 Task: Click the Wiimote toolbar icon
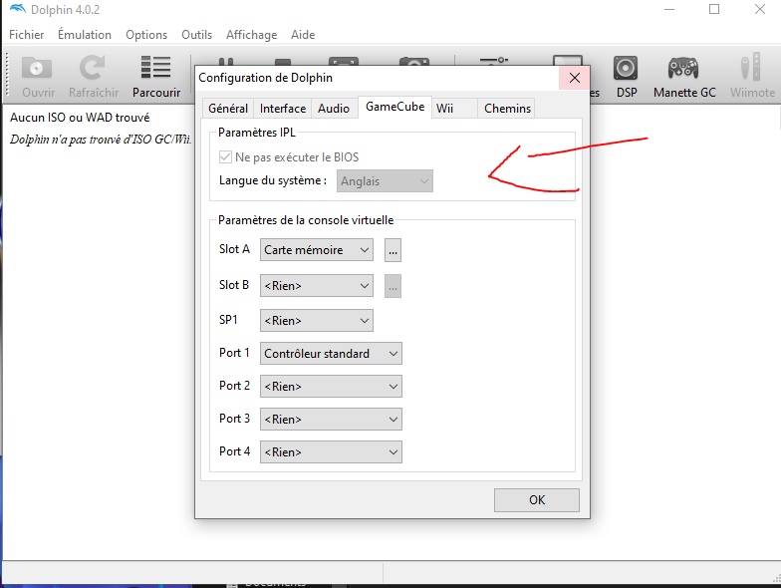(x=751, y=68)
